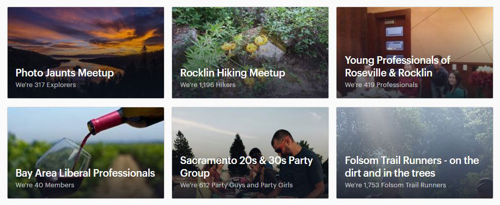The height and width of the screenshot is (205, 500).
Task: Click the "We're 1,753 Folsom Trail Runners" text
Action: click(x=395, y=185)
